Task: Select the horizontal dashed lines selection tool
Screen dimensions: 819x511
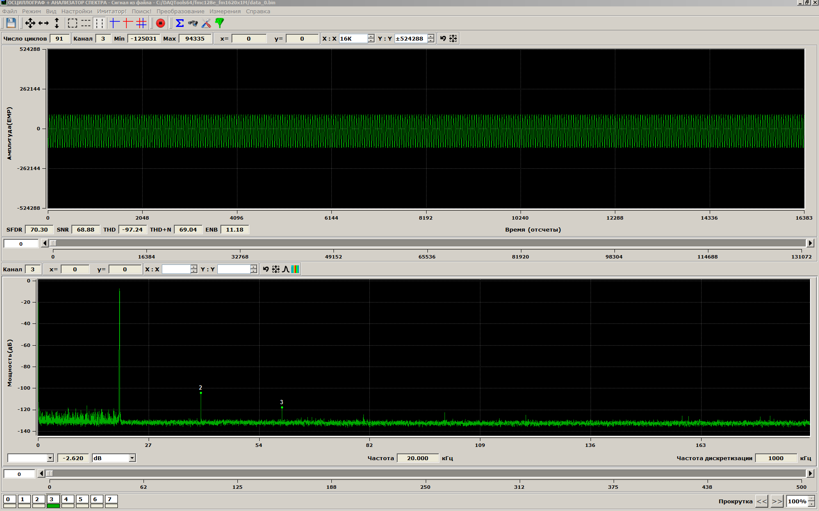Action: (x=86, y=23)
